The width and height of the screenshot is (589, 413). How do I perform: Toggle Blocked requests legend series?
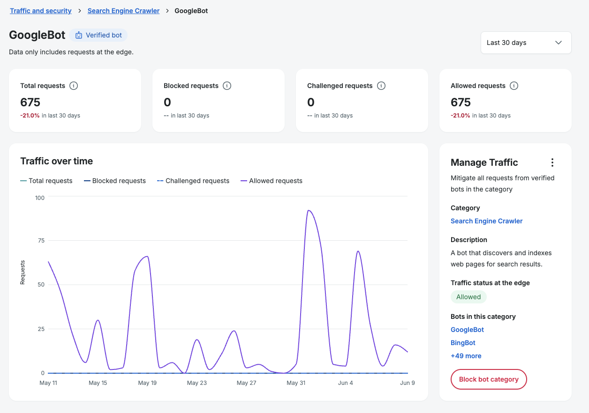point(114,181)
